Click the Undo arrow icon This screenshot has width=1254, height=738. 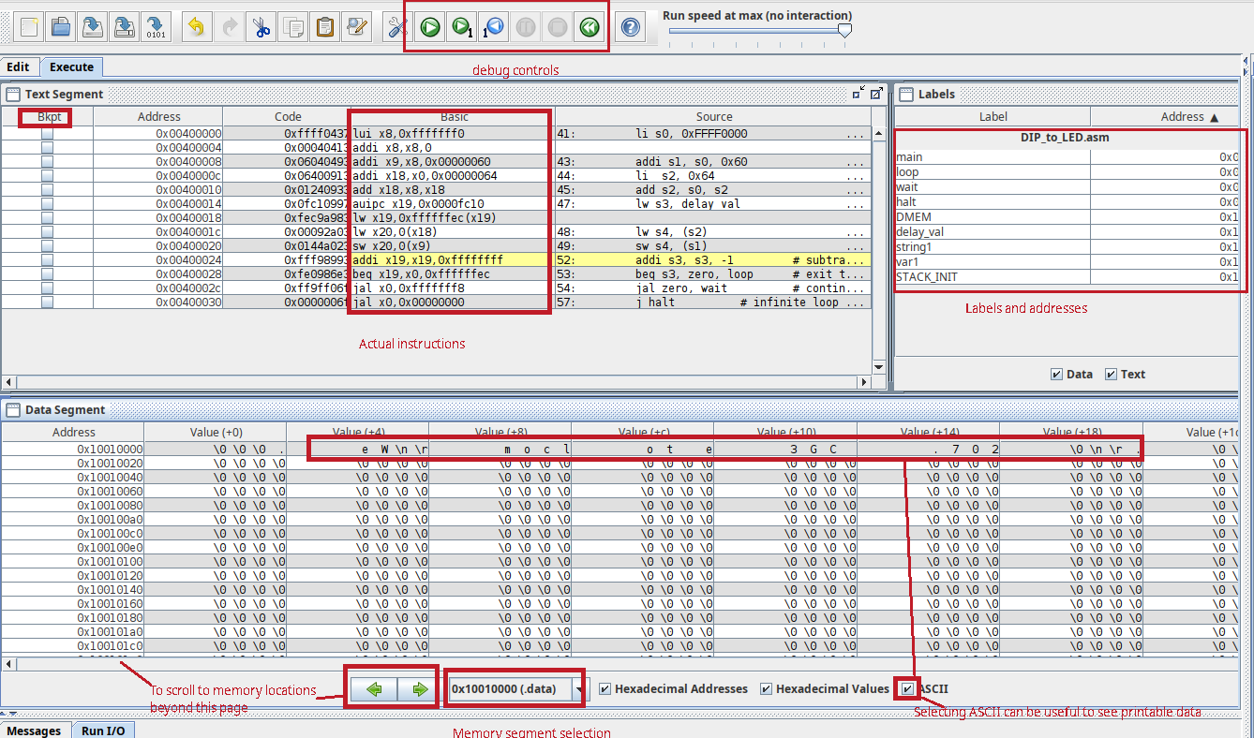(x=195, y=27)
